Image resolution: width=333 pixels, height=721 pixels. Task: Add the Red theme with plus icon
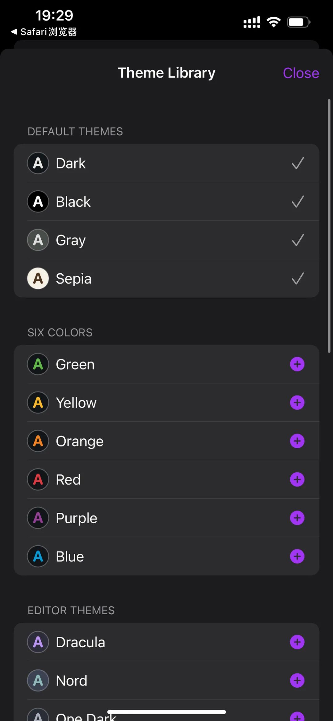(297, 479)
